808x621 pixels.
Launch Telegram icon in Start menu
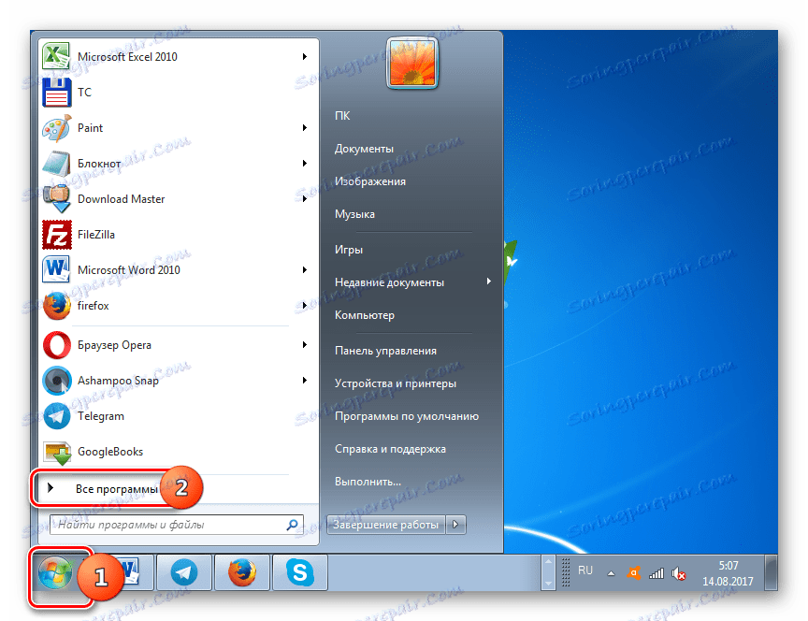tap(56, 416)
